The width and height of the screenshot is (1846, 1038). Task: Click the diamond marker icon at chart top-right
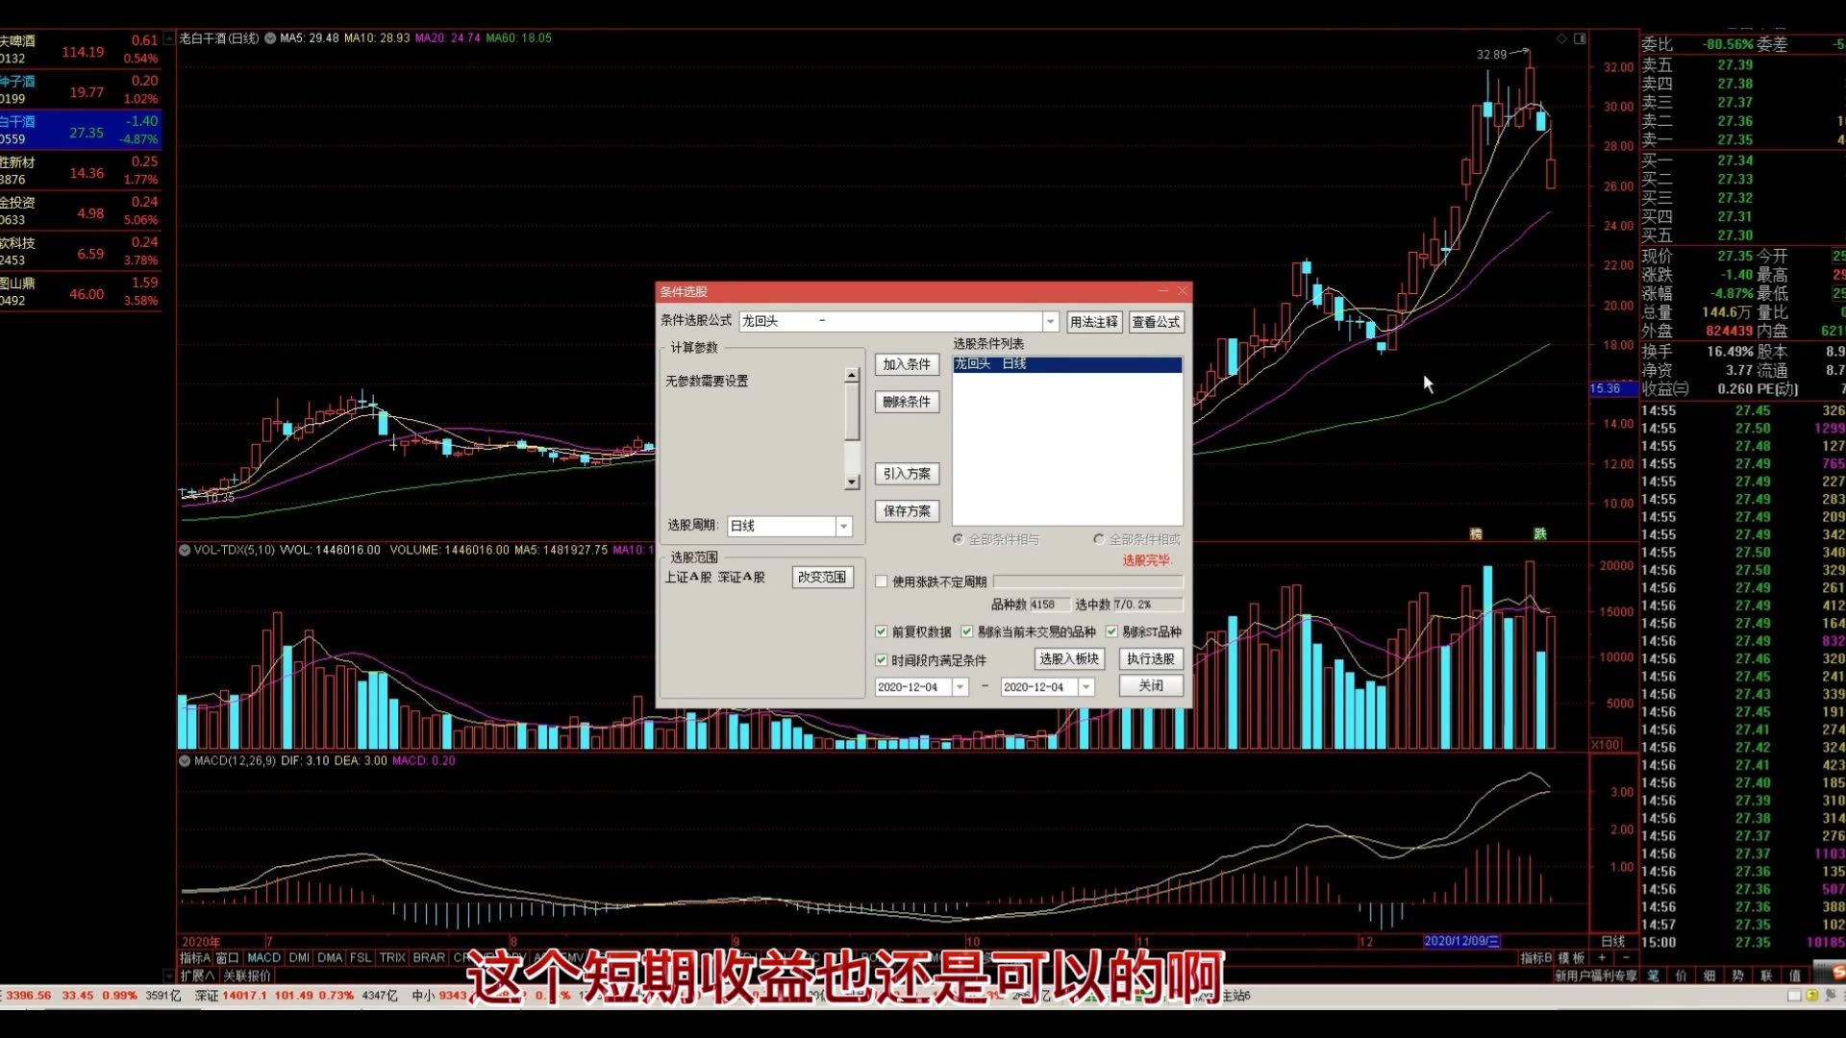click(x=1561, y=38)
